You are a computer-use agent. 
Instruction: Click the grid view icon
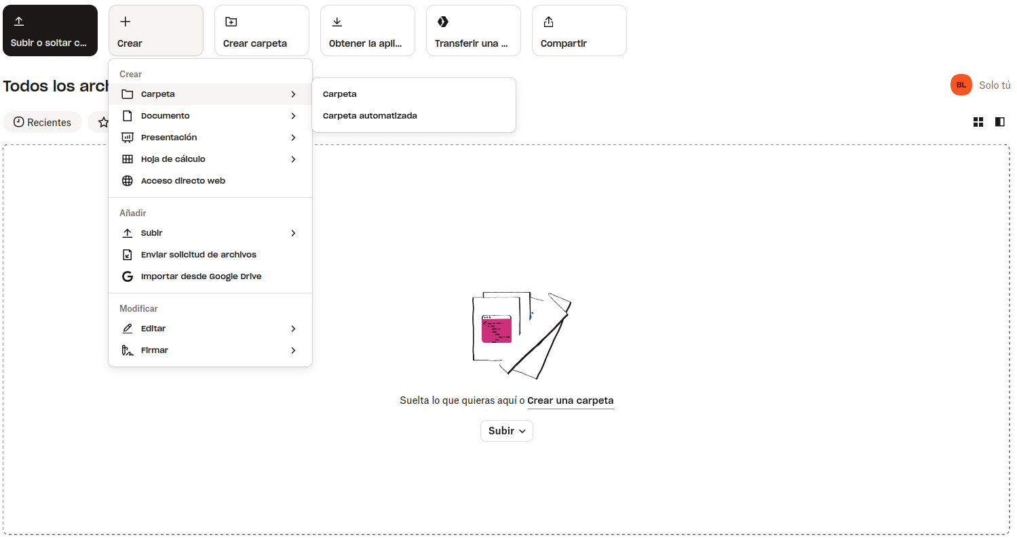(978, 122)
